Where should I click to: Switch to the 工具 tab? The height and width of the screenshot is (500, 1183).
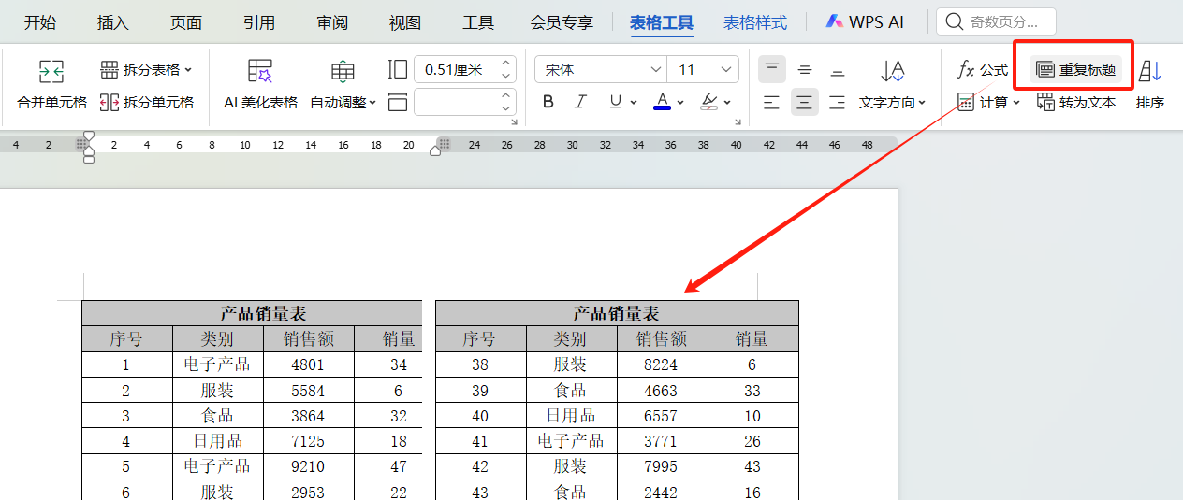[478, 22]
